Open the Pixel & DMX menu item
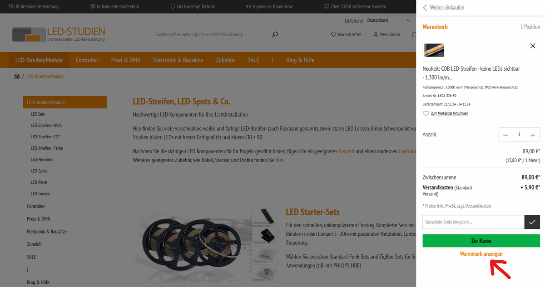Viewport: 545px width, 287px height. (126, 60)
